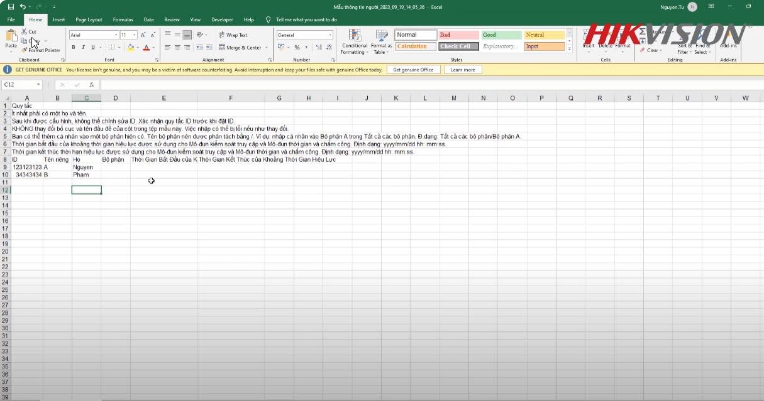Open the Name Box dropdown for C12
The width and height of the screenshot is (764, 401).
(38, 85)
